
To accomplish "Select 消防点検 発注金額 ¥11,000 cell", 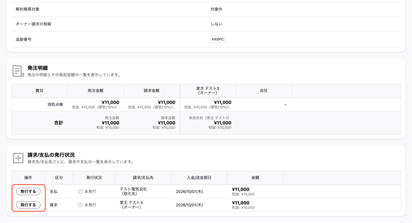I will [x=96, y=104].
